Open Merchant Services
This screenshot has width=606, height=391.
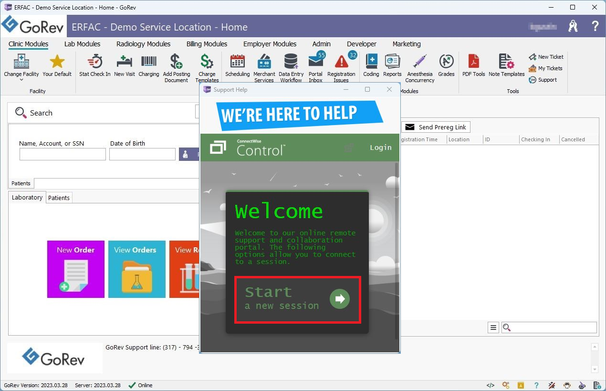point(264,68)
